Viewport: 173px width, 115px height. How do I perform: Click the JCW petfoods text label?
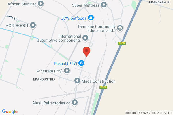[x=74, y=18]
